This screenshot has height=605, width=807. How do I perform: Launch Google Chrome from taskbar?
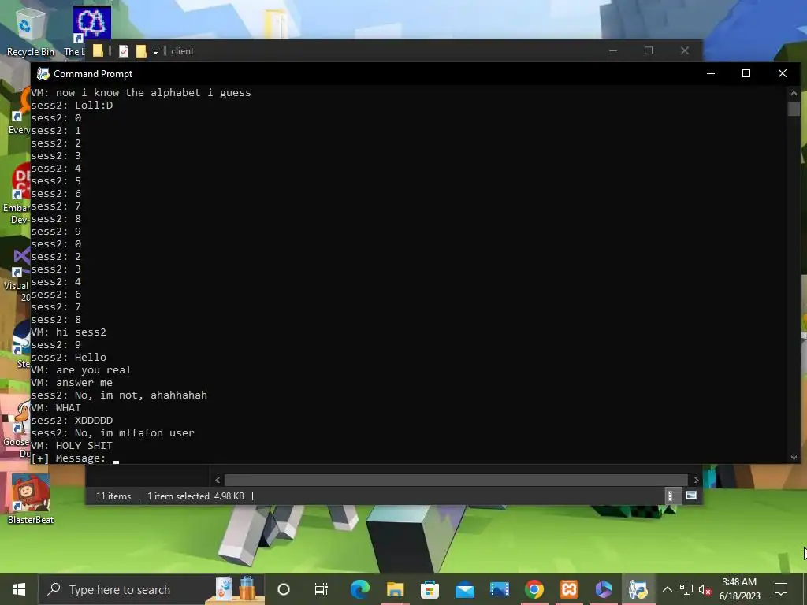[x=534, y=589]
